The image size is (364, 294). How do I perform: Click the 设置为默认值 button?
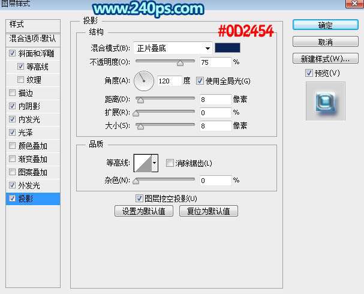[144, 211]
